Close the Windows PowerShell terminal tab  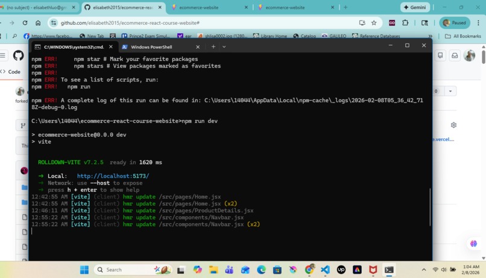pyautogui.click(x=198, y=47)
